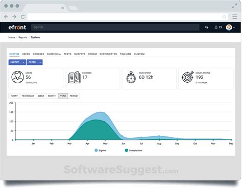The image size is (242, 190).
Task: Go to Reports breadcrumb link
Action: pos(23,37)
